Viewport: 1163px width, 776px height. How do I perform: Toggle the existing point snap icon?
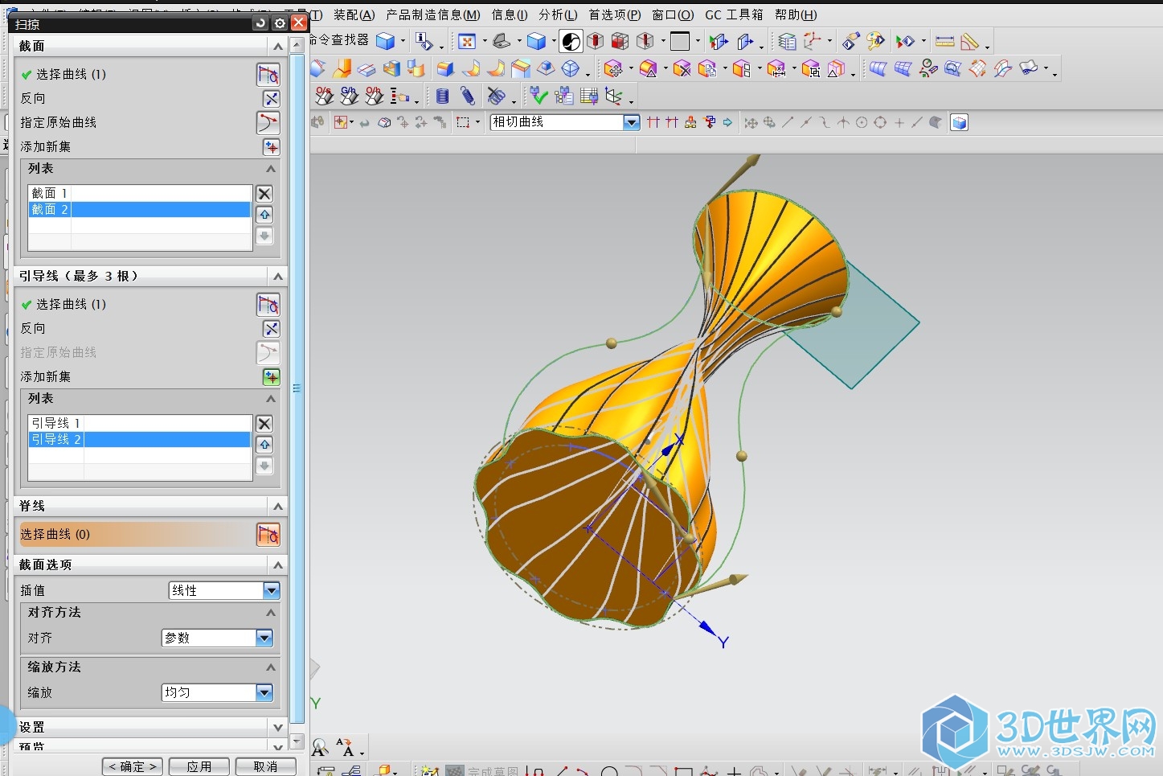(899, 122)
